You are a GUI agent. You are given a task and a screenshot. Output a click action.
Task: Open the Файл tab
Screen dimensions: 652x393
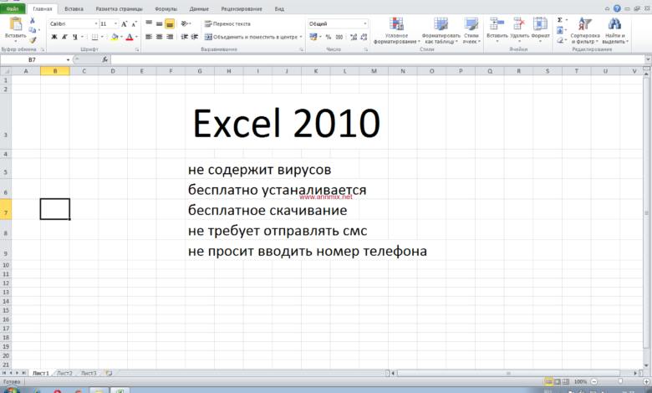[13, 8]
